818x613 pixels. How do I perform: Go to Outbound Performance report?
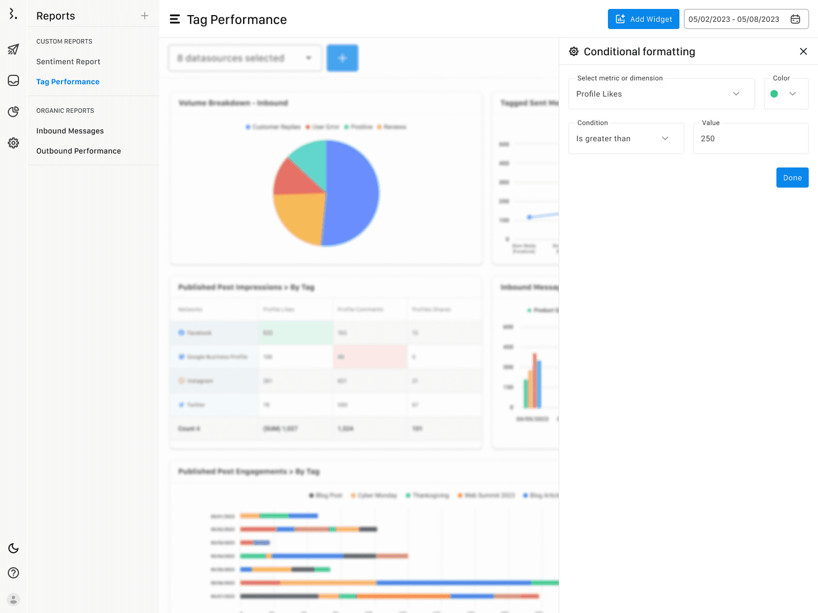78,151
